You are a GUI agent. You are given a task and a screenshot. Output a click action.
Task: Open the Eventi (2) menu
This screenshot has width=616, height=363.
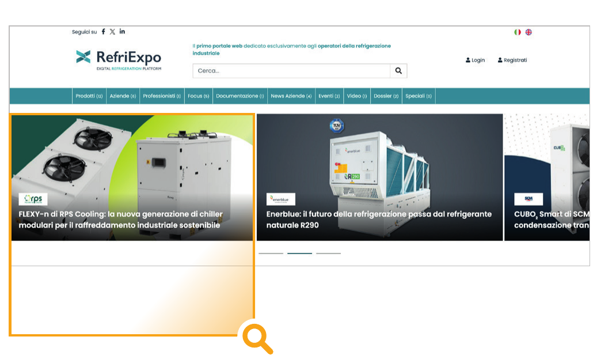click(x=329, y=96)
